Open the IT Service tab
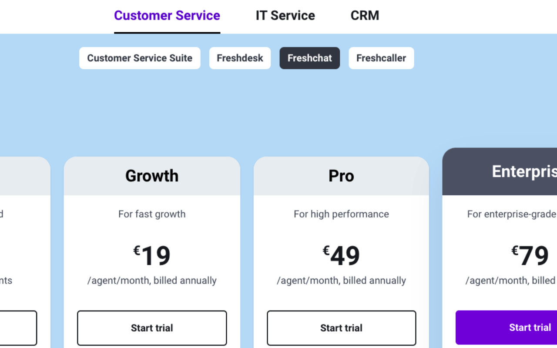The image size is (557, 348). [285, 16]
